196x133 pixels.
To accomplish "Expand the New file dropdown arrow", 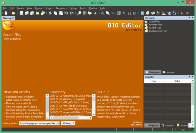I will [10, 13].
